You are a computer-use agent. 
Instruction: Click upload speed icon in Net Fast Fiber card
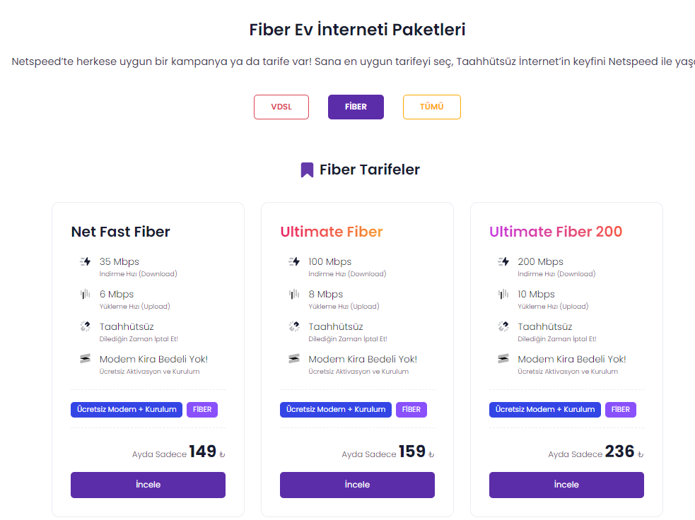[x=86, y=294]
